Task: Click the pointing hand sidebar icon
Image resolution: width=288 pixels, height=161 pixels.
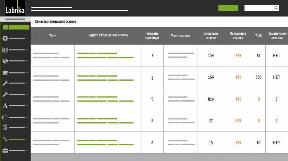Action: 5,117
